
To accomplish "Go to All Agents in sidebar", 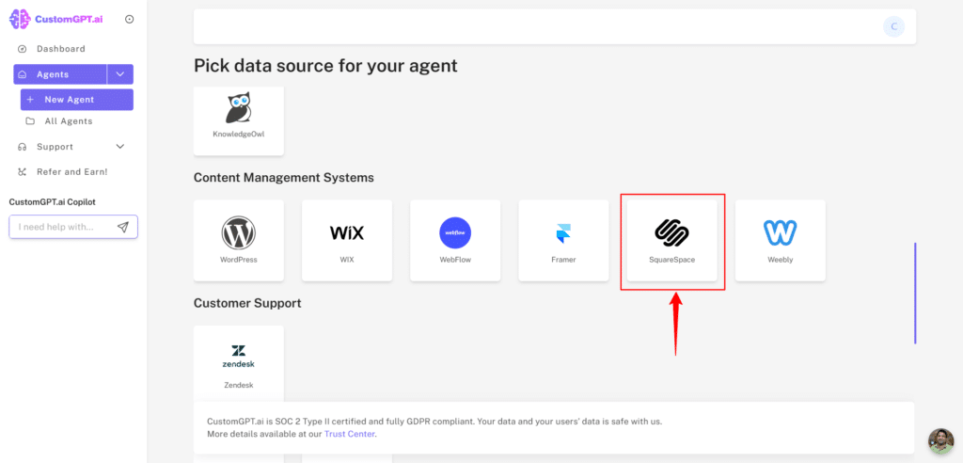I will [68, 121].
